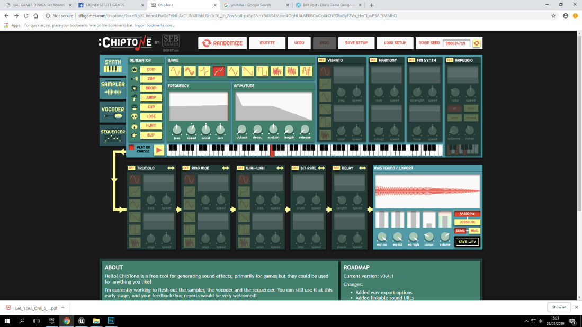Screen dimensions: 582x327
Task: Select the descending sawtooth wave icon
Action: coord(247,71)
